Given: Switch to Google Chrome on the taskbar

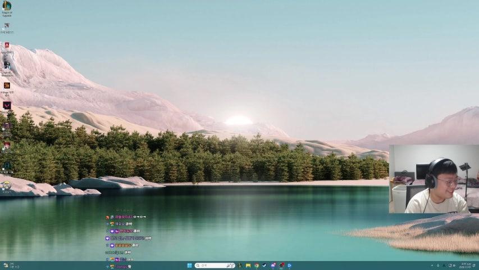Looking at the screenshot, I should coord(257,265).
